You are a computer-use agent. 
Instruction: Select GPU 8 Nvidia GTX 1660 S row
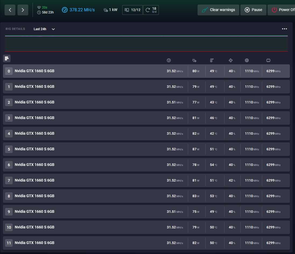tap(146, 196)
